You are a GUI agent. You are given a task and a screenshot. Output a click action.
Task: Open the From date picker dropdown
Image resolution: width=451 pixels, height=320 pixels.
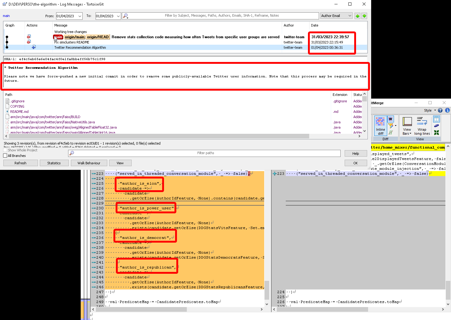[80, 16]
